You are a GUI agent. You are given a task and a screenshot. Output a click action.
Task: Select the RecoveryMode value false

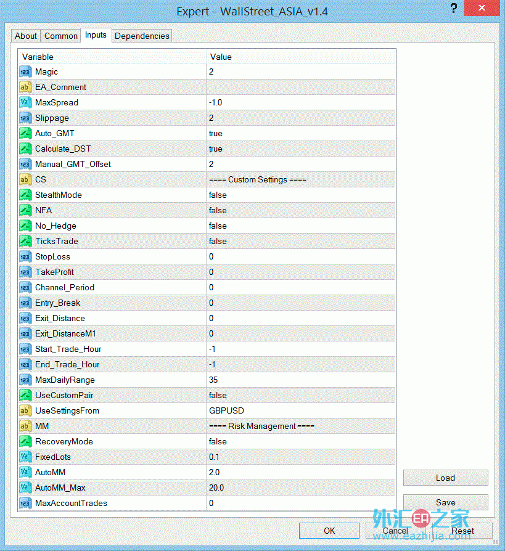coord(218,442)
